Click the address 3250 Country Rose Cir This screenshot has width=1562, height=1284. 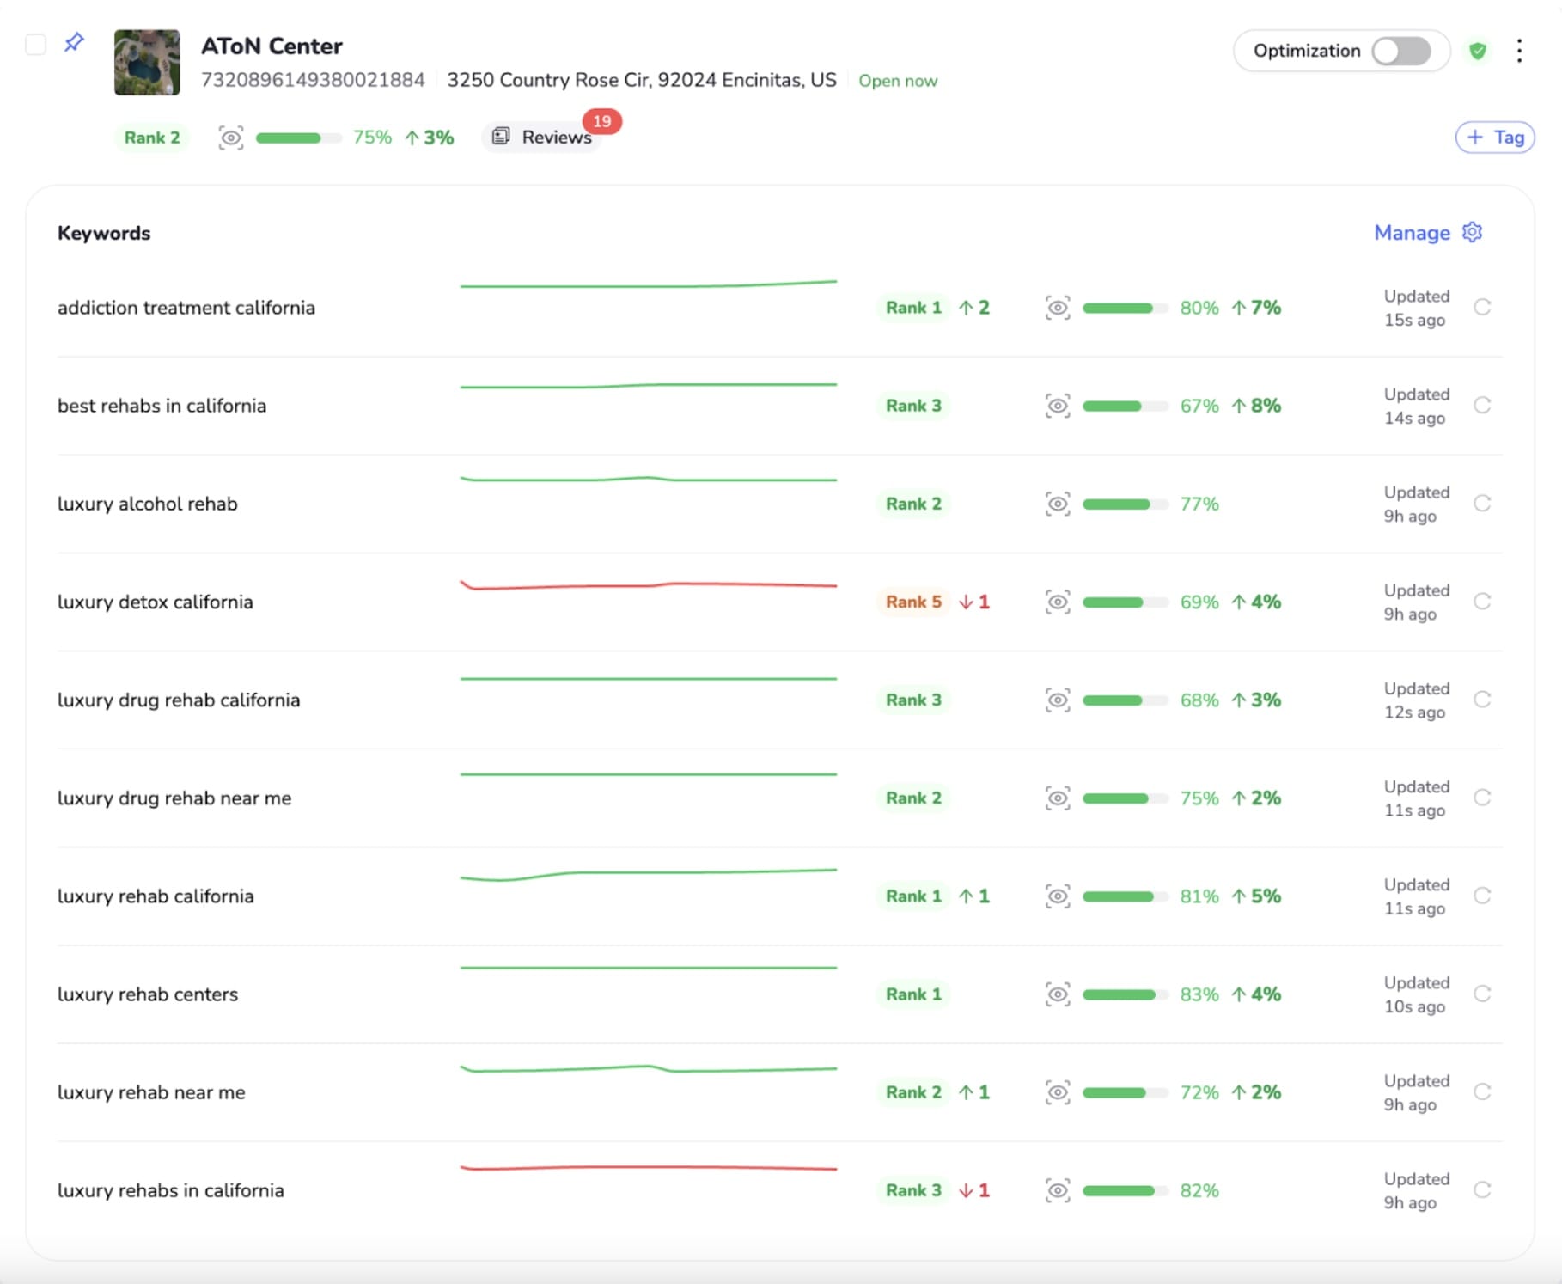642,80
